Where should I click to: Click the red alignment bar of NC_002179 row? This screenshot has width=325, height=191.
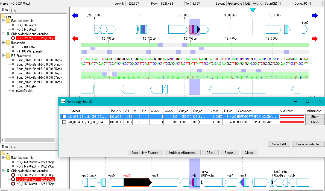pyautogui.click(x=291, y=117)
